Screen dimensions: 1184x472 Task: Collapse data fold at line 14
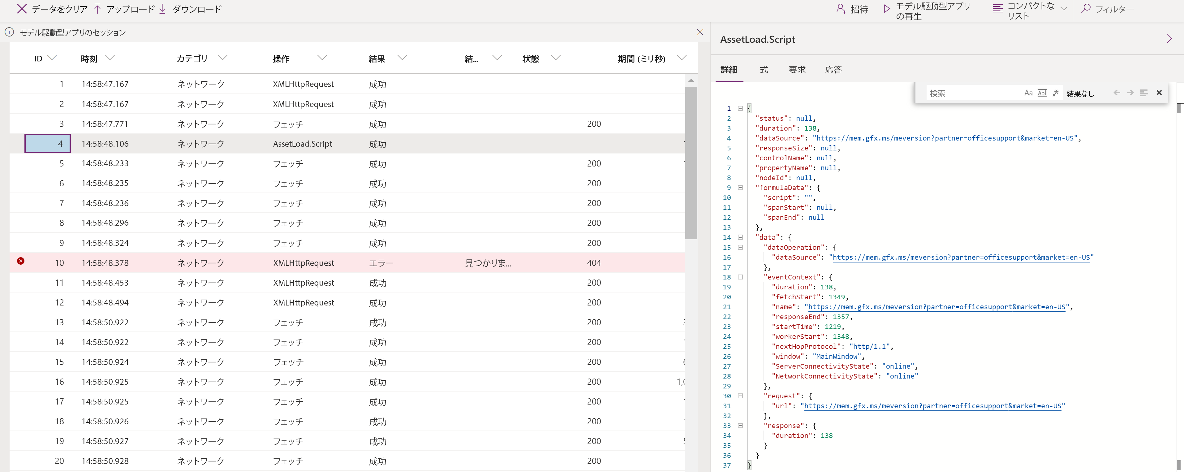[740, 237]
